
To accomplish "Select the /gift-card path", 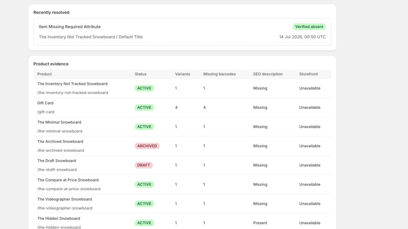I will pos(46,112).
